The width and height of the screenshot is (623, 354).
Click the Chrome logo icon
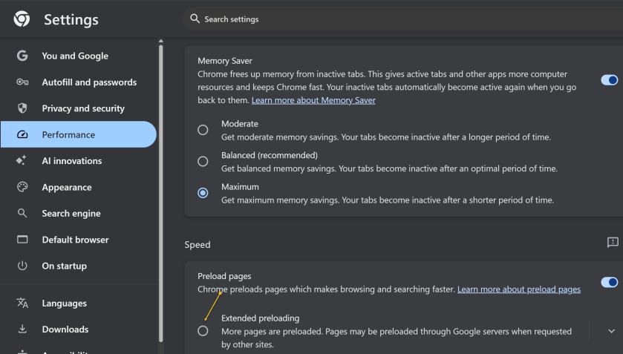[x=22, y=19]
